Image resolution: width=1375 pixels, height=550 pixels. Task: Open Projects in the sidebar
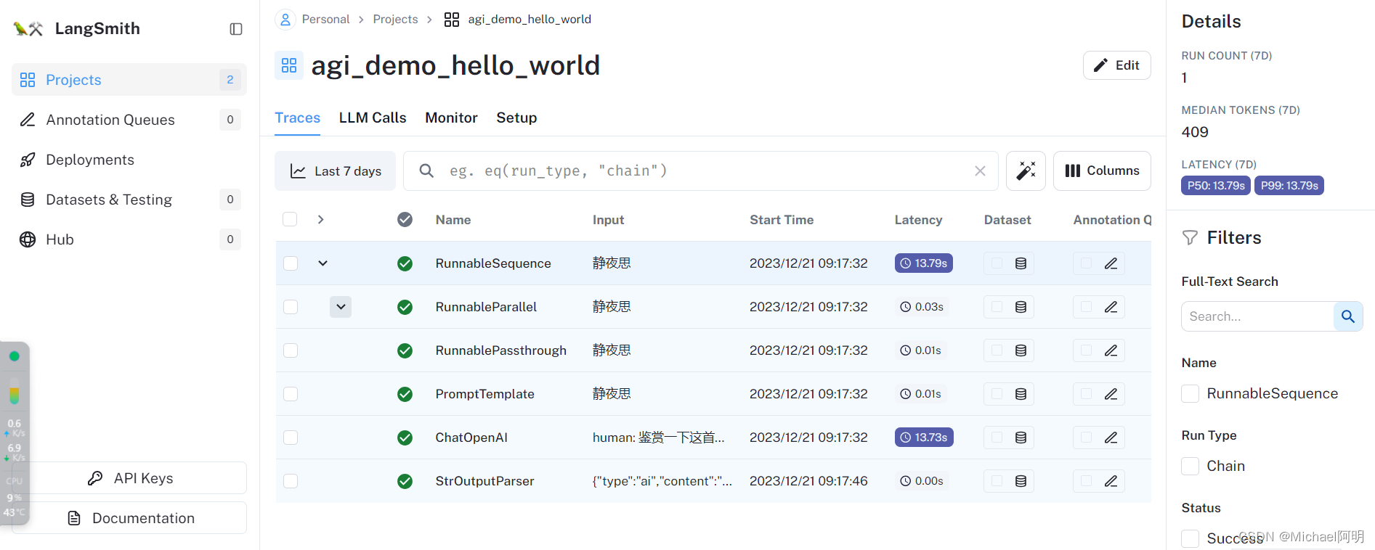[129, 80]
